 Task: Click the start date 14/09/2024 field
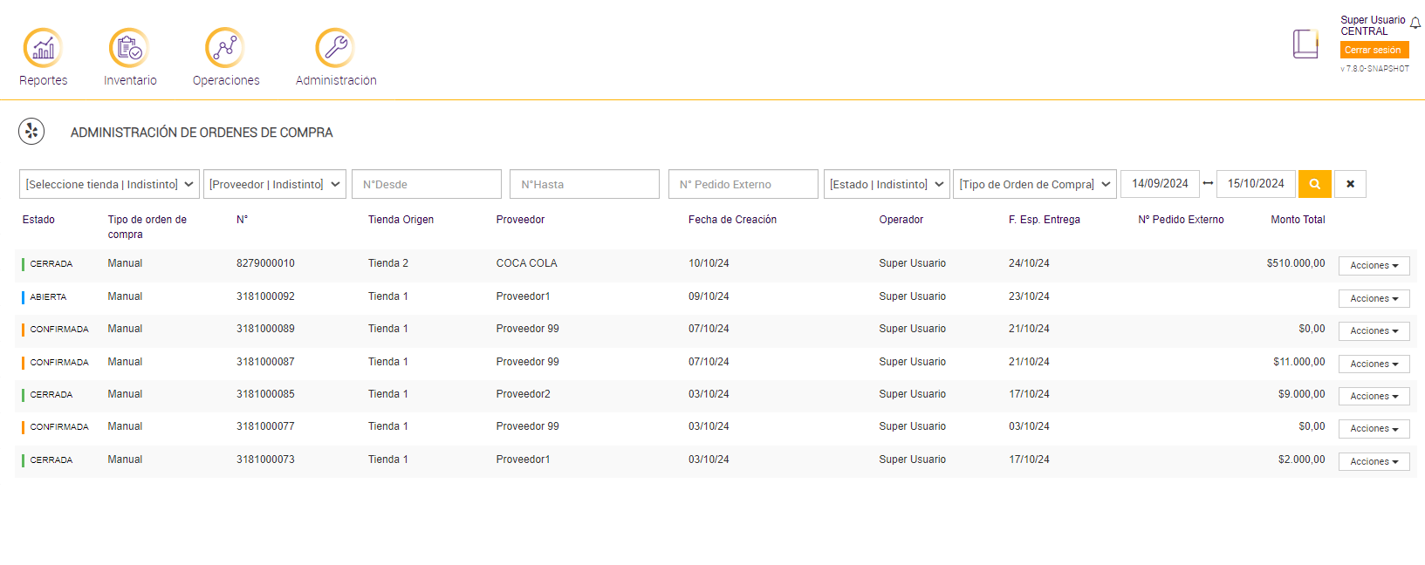click(1160, 184)
